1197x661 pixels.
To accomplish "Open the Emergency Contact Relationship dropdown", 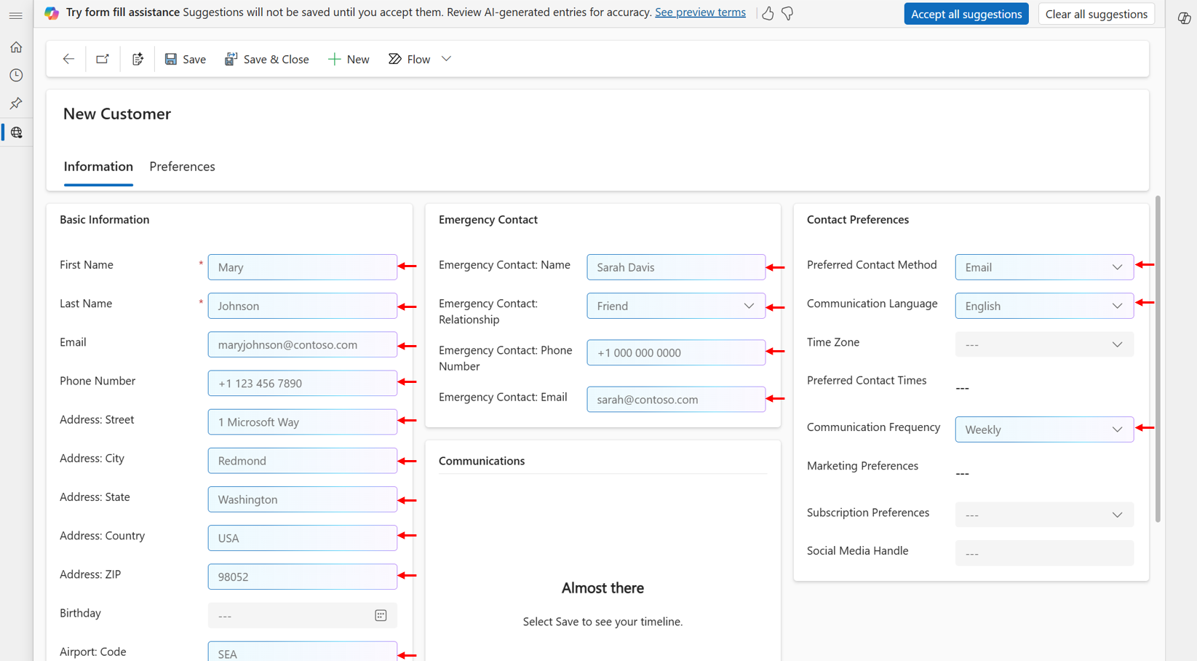I will [x=749, y=306].
